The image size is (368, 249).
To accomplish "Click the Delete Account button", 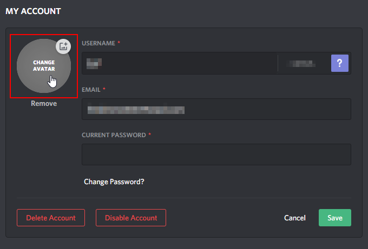I will pos(51,218).
